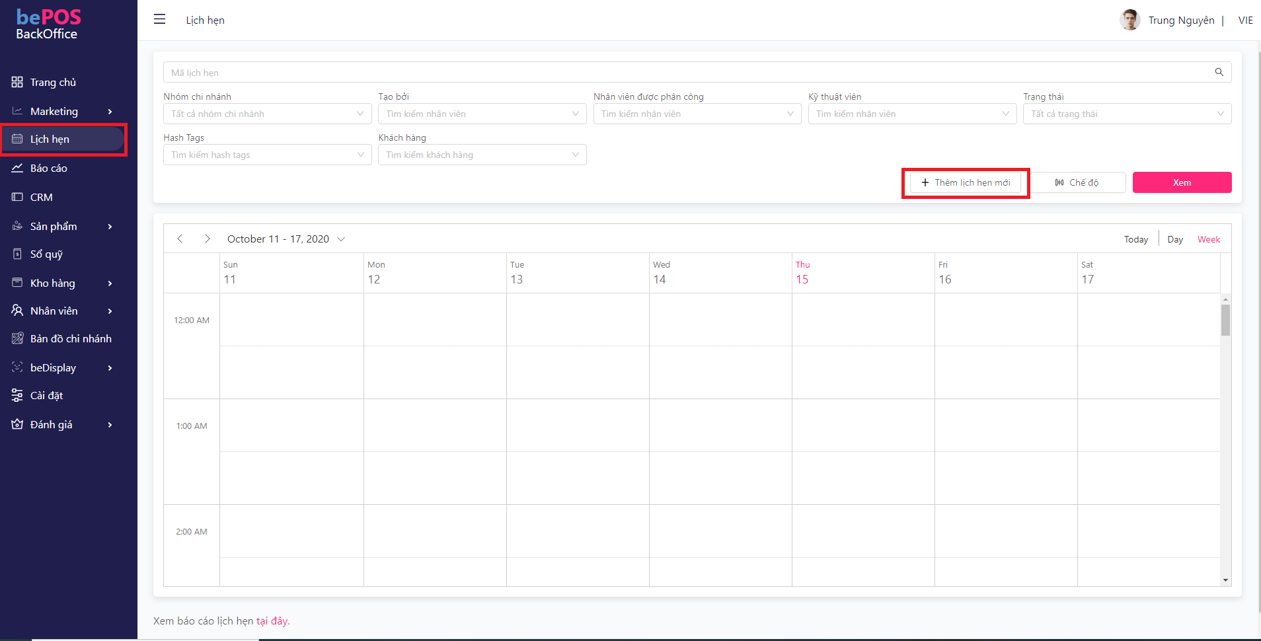The image size is (1261, 641).
Task: Go to next week arrow
Action: click(207, 239)
